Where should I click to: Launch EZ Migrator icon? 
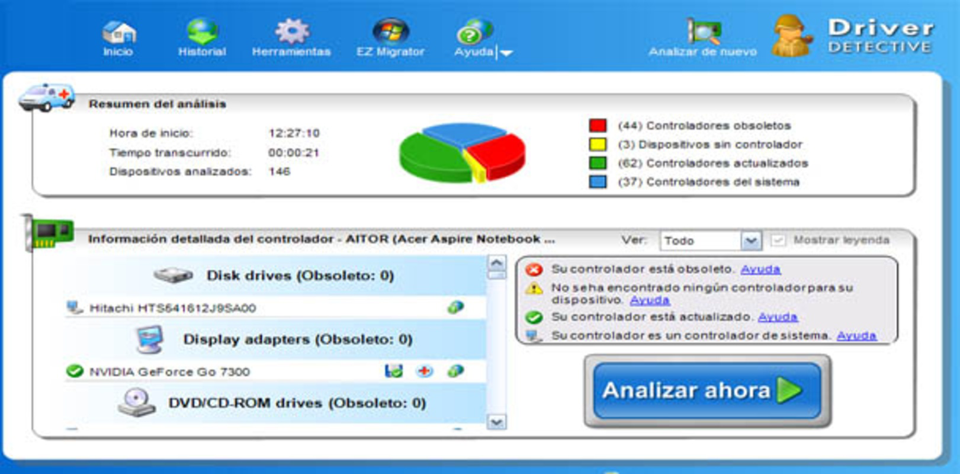[x=390, y=31]
